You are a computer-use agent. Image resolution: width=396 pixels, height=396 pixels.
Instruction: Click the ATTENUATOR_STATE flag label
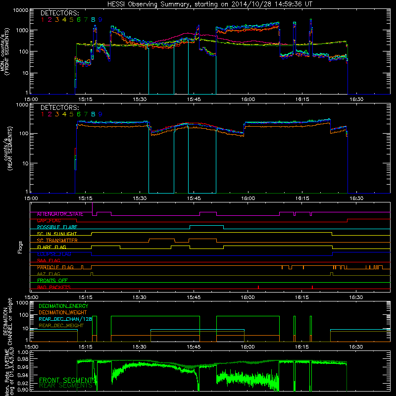(x=60, y=214)
